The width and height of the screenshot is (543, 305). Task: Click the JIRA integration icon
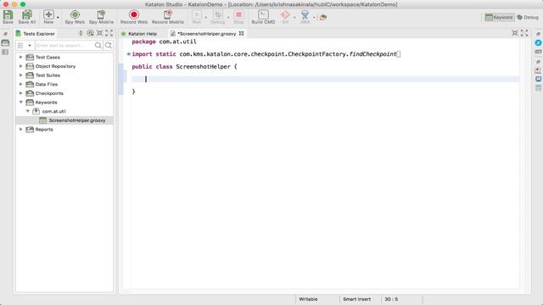(x=305, y=15)
